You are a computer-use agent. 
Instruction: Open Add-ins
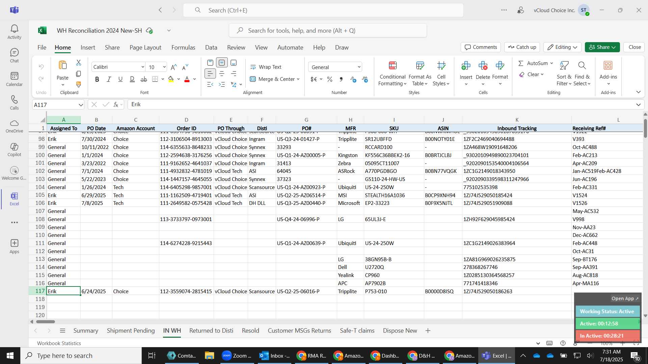[608, 73]
